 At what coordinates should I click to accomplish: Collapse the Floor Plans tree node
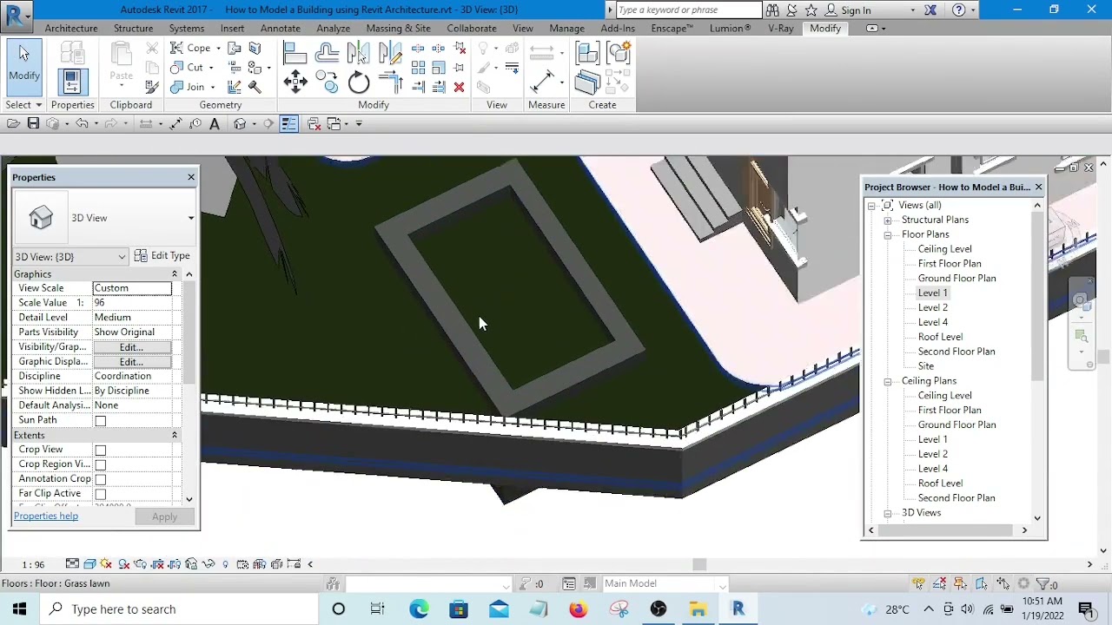888,235
